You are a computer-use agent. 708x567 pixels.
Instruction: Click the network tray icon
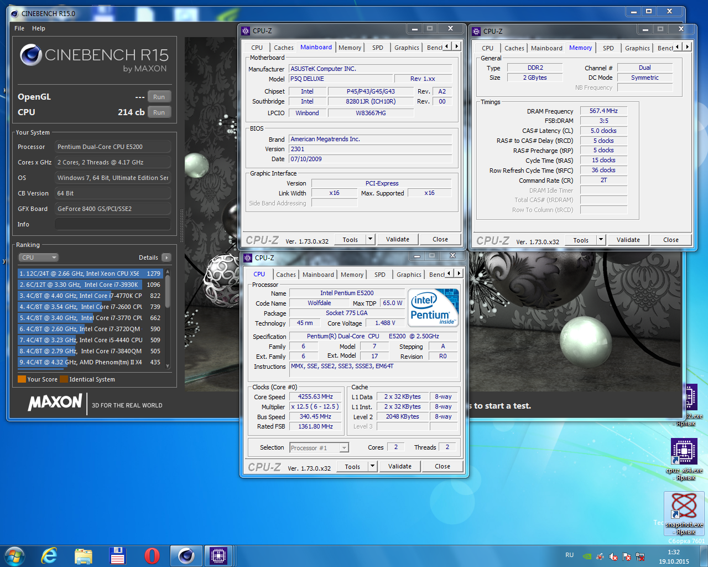640,556
